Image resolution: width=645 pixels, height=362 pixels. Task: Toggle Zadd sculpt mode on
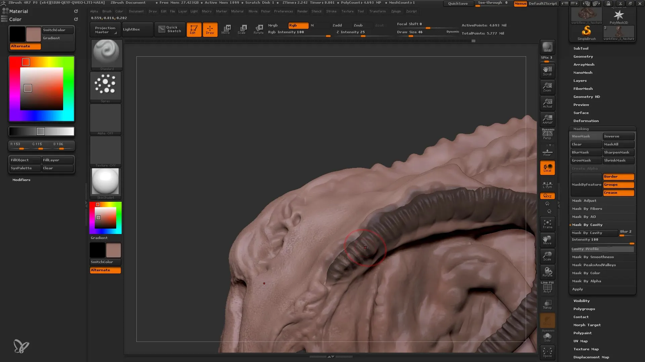tap(338, 25)
